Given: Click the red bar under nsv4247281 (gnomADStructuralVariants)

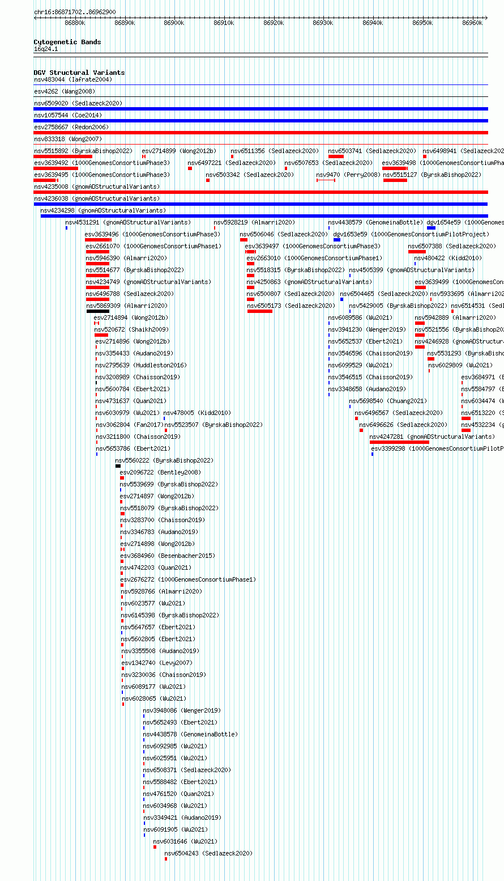Looking at the screenshot, I should [399, 442].
